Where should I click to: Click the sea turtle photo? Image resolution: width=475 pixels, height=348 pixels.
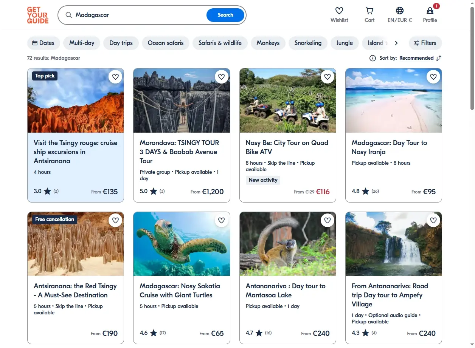(x=182, y=244)
